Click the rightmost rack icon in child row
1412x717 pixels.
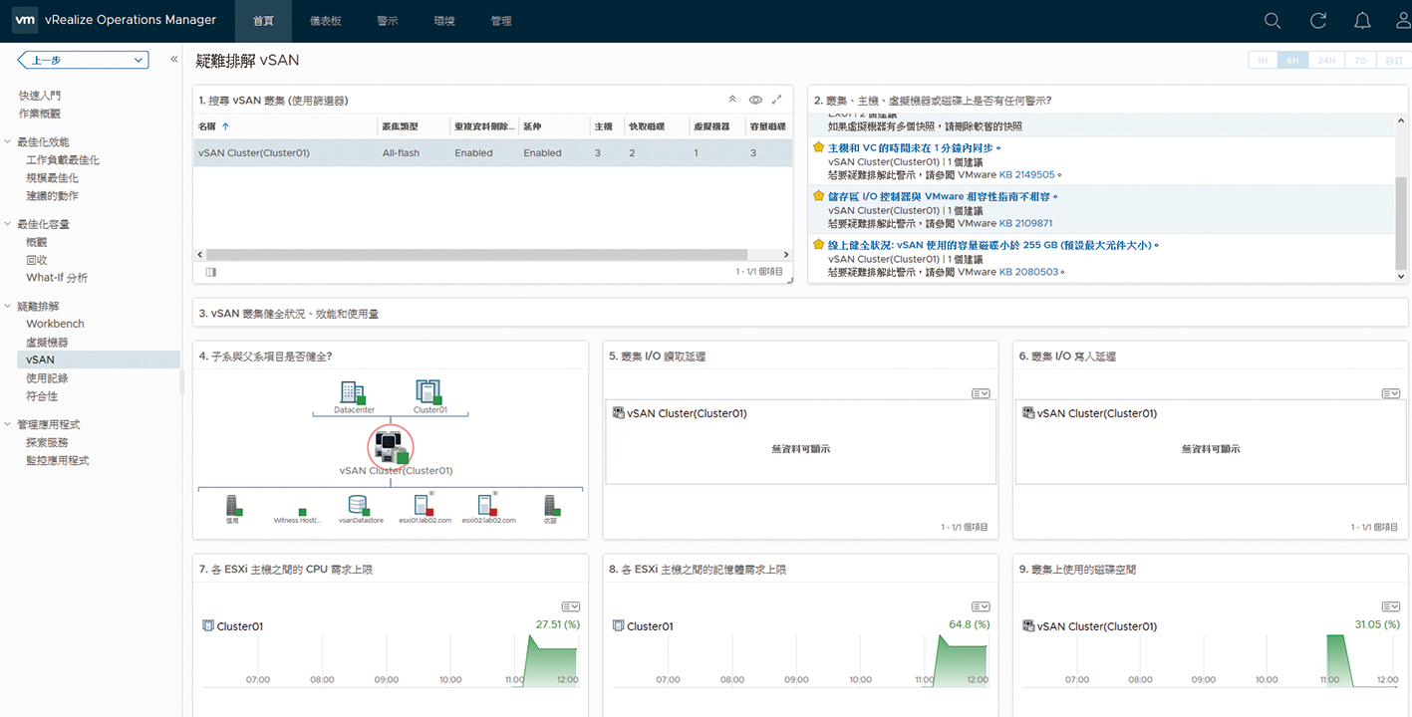(550, 505)
